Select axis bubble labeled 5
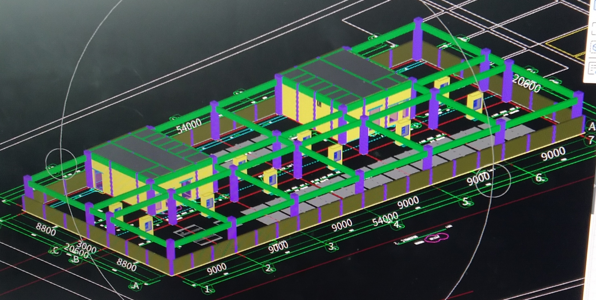596x300 pixels. [466, 201]
